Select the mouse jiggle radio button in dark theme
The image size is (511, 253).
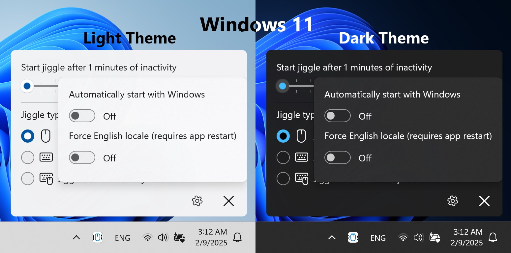(283, 136)
